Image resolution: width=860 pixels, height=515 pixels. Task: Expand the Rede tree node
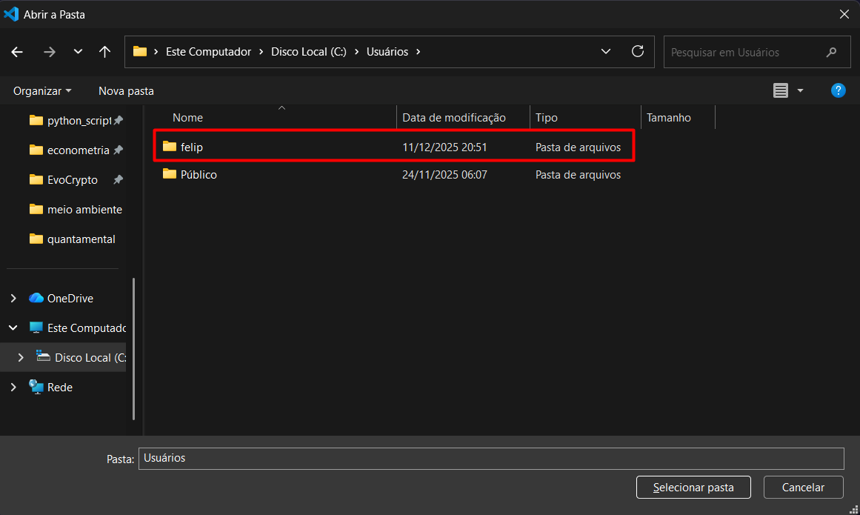click(x=13, y=387)
